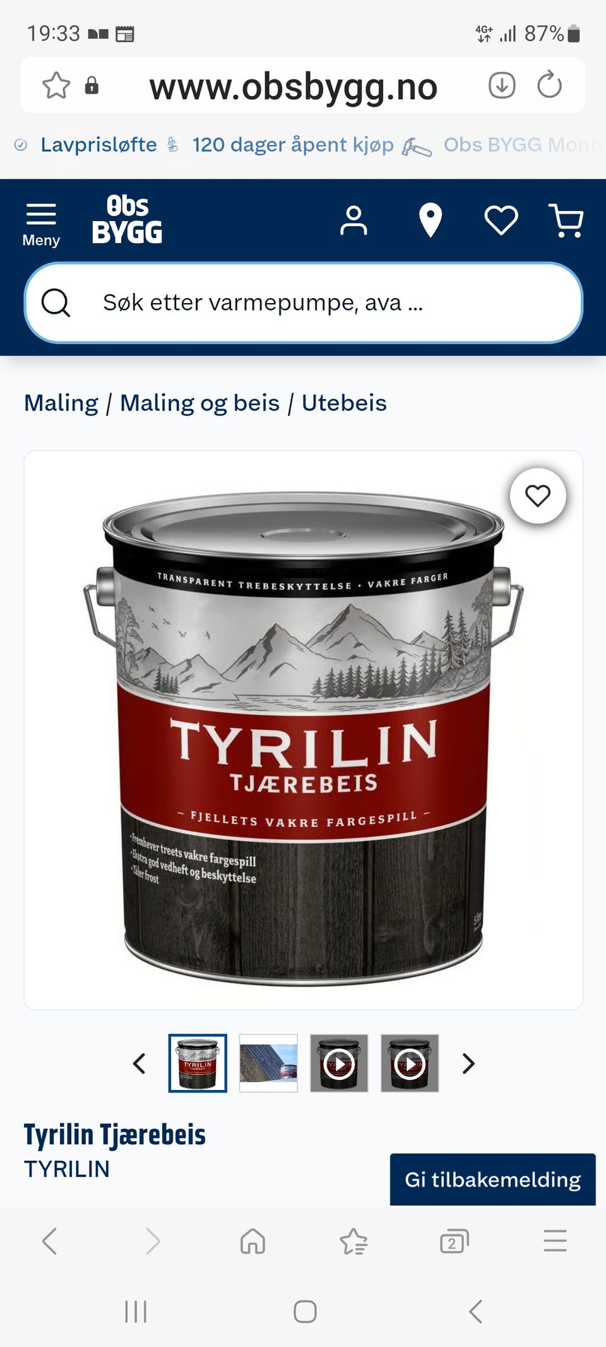Reload the page with refresh icon
The image size is (606, 1347).
coord(550,84)
